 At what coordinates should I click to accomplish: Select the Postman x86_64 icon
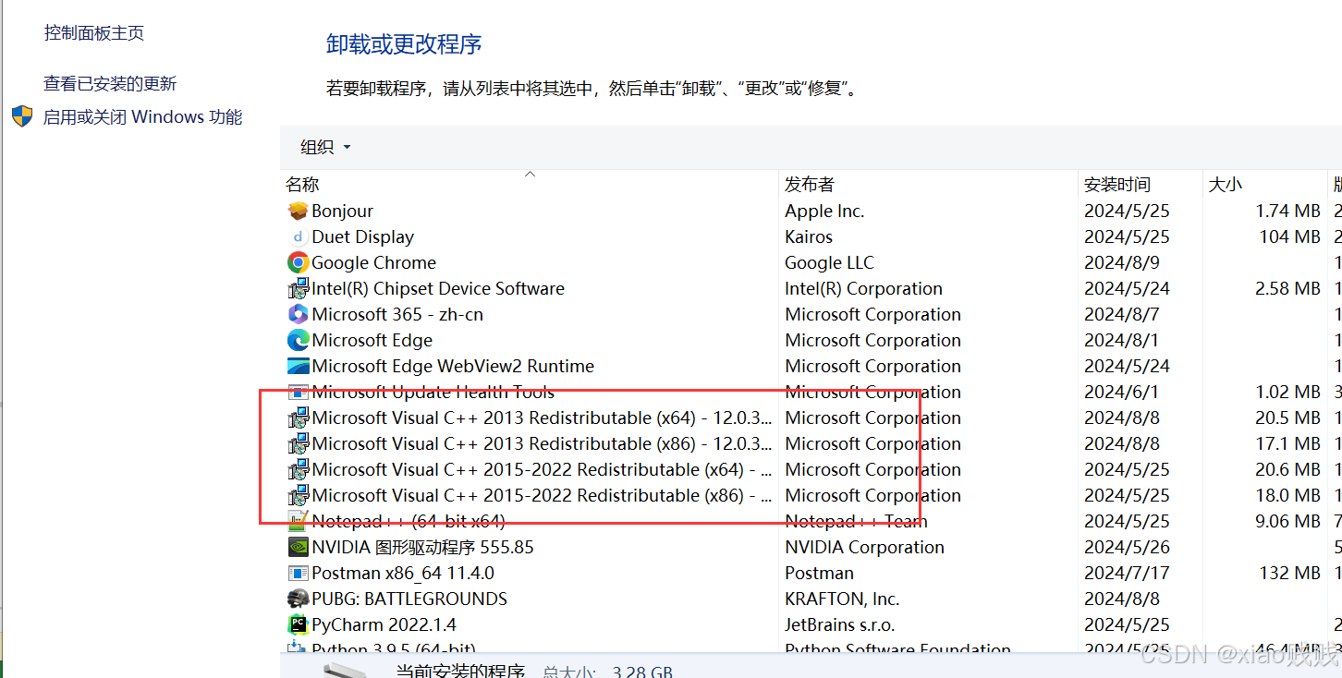coord(298,573)
